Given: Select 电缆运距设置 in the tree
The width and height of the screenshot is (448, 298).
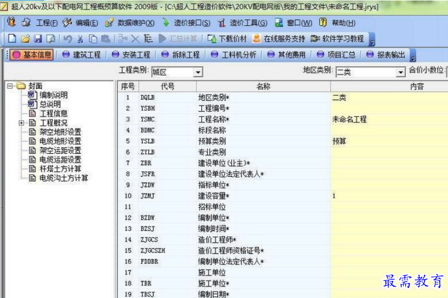Looking at the screenshot, I should [60, 160].
